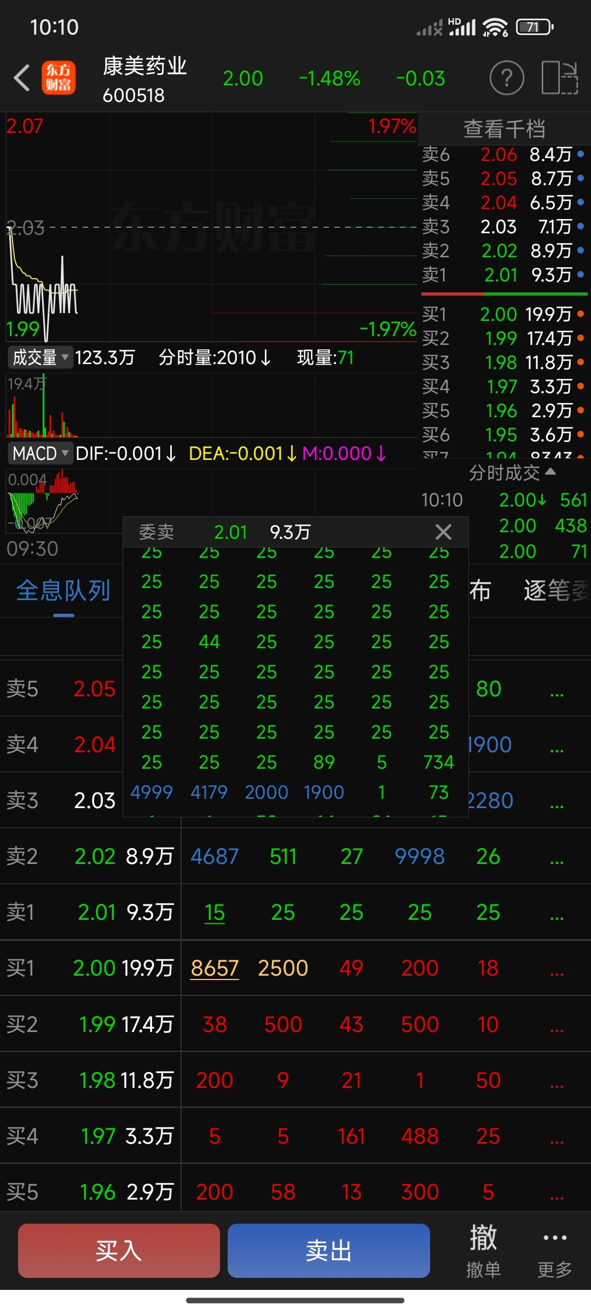Select the 卖4 2.04 quote in the top order book
This screenshot has width=591, height=1314.
pos(504,203)
